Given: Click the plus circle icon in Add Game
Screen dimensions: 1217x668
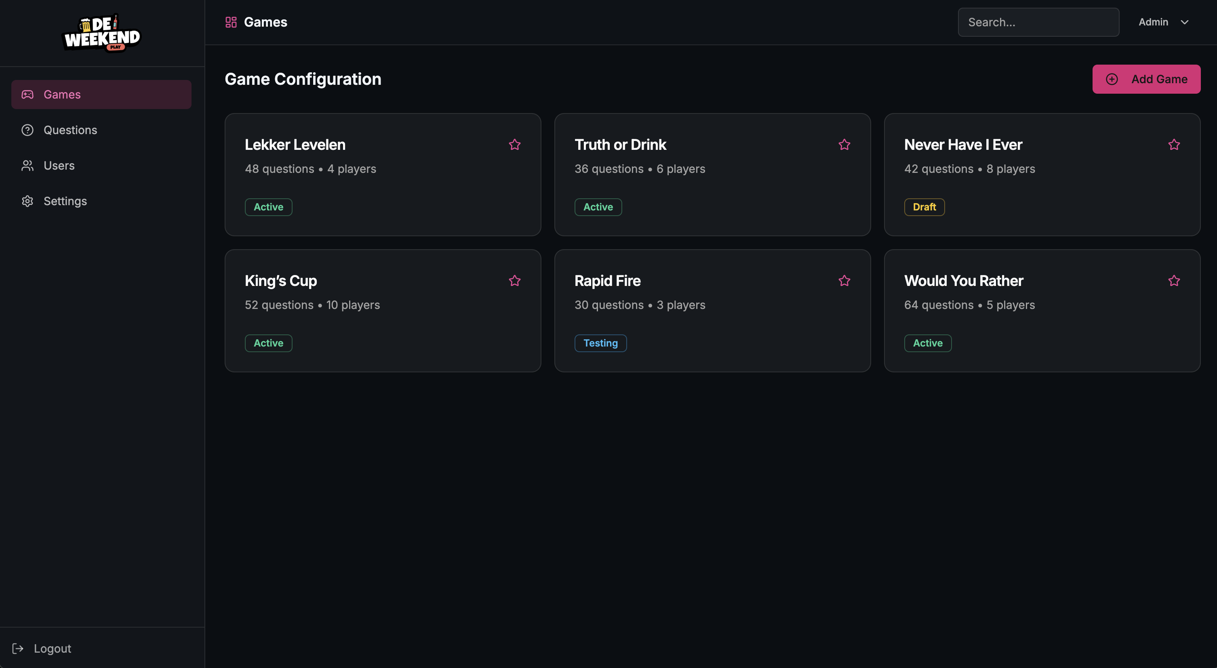Looking at the screenshot, I should tap(1112, 79).
